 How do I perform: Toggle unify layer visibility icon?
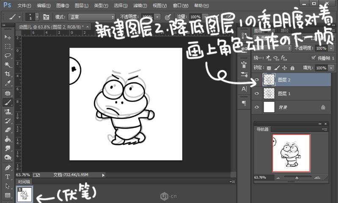276,58
